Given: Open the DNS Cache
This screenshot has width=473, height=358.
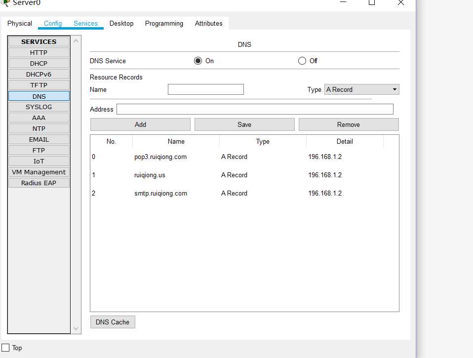Looking at the screenshot, I should click(x=113, y=322).
